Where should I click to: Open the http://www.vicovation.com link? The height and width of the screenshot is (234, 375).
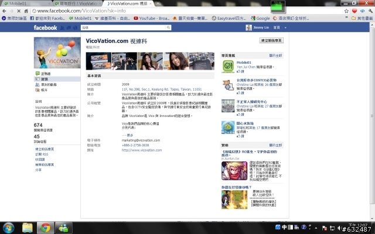click(142, 150)
